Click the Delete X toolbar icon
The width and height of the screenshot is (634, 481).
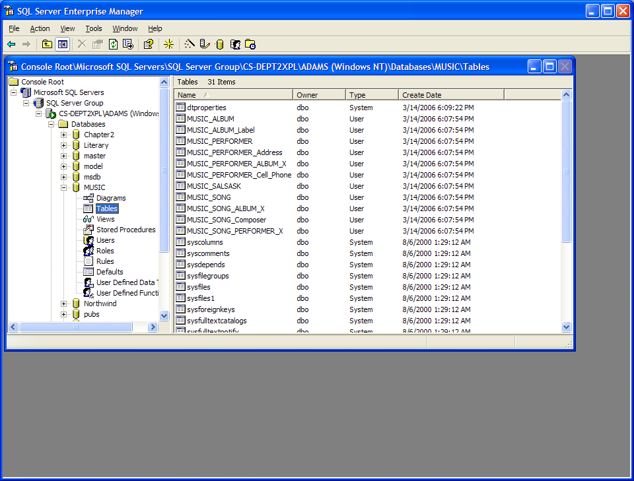point(82,44)
